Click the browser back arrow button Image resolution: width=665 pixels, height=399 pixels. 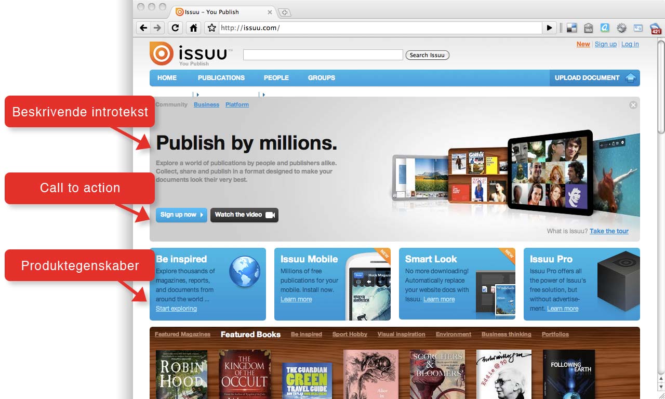coord(143,28)
